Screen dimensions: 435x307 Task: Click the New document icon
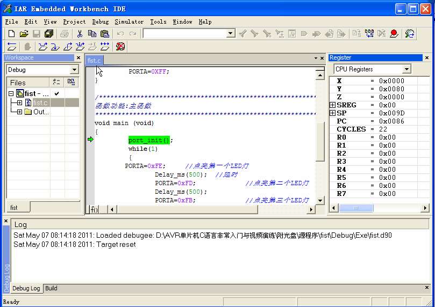point(11,34)
